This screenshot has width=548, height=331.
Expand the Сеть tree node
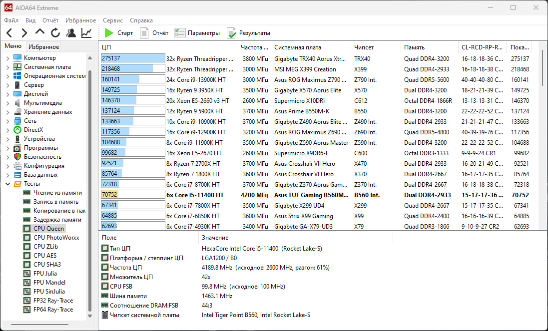click(x=7, y=121)
